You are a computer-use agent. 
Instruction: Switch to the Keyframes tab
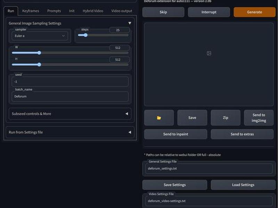[x=31, y=11]
